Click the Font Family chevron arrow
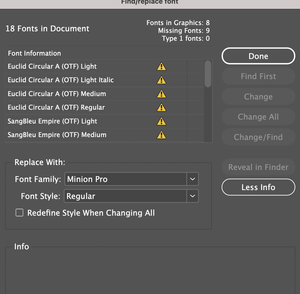The image size is (300, 294). (x=193, y=179)
